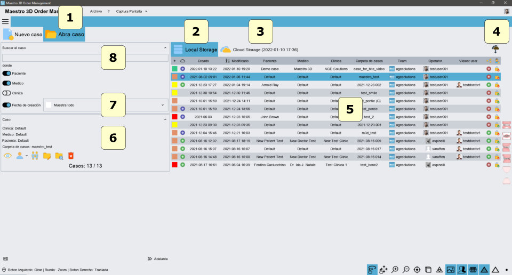Toggle the face silhouette icon
Viewport: 512px width, 275px height.
click(462, 270)
